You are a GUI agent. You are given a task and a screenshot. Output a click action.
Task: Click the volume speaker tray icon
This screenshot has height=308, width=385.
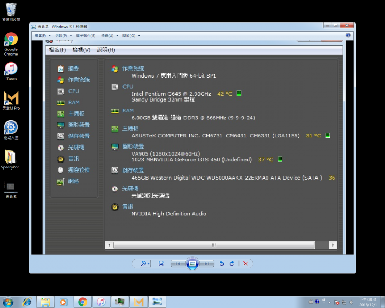[352, 302]
